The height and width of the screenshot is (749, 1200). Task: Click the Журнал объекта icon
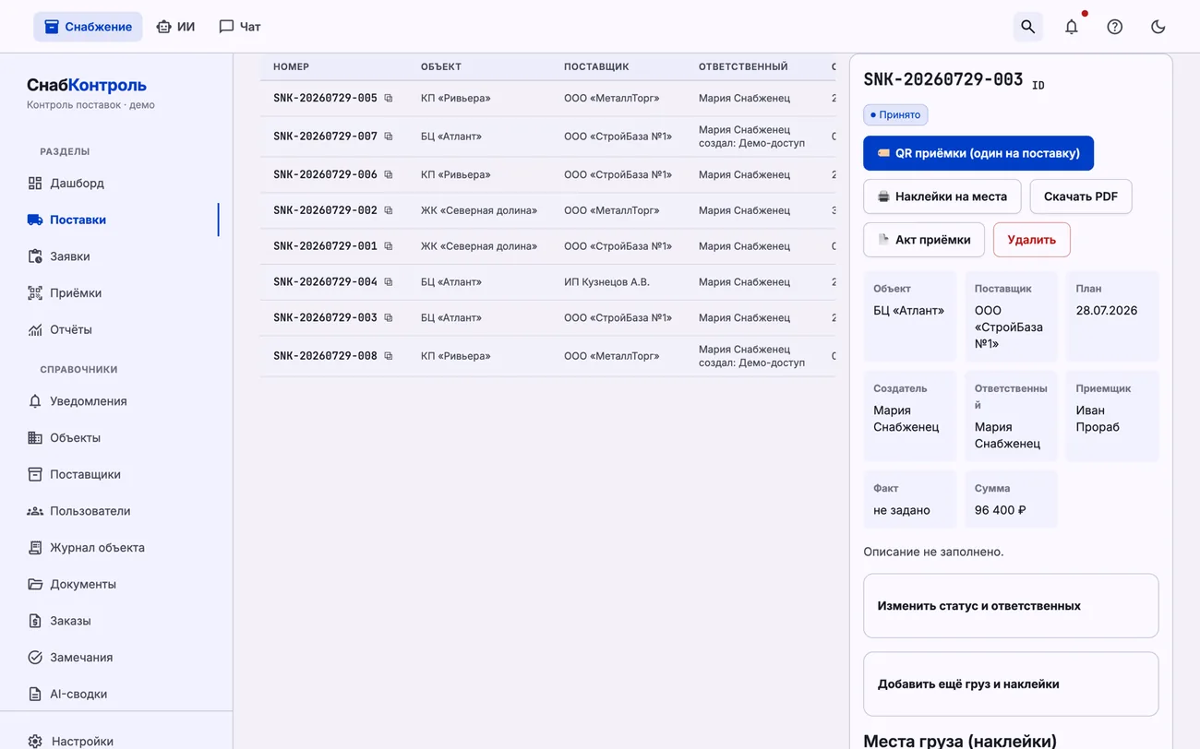click(35, 548)
